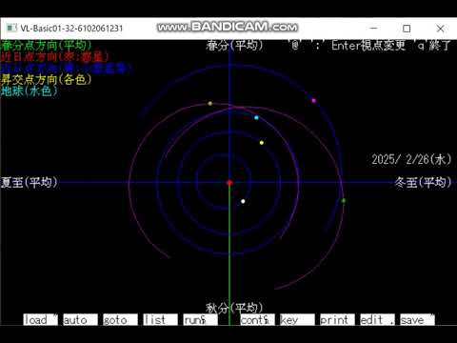The image size is (457, 343).
Task: Maximize the VL-Basic window
Action: point(407,29)
